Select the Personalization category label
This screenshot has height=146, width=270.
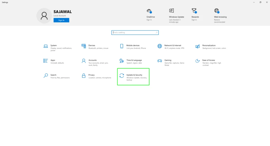pos(209,45)
